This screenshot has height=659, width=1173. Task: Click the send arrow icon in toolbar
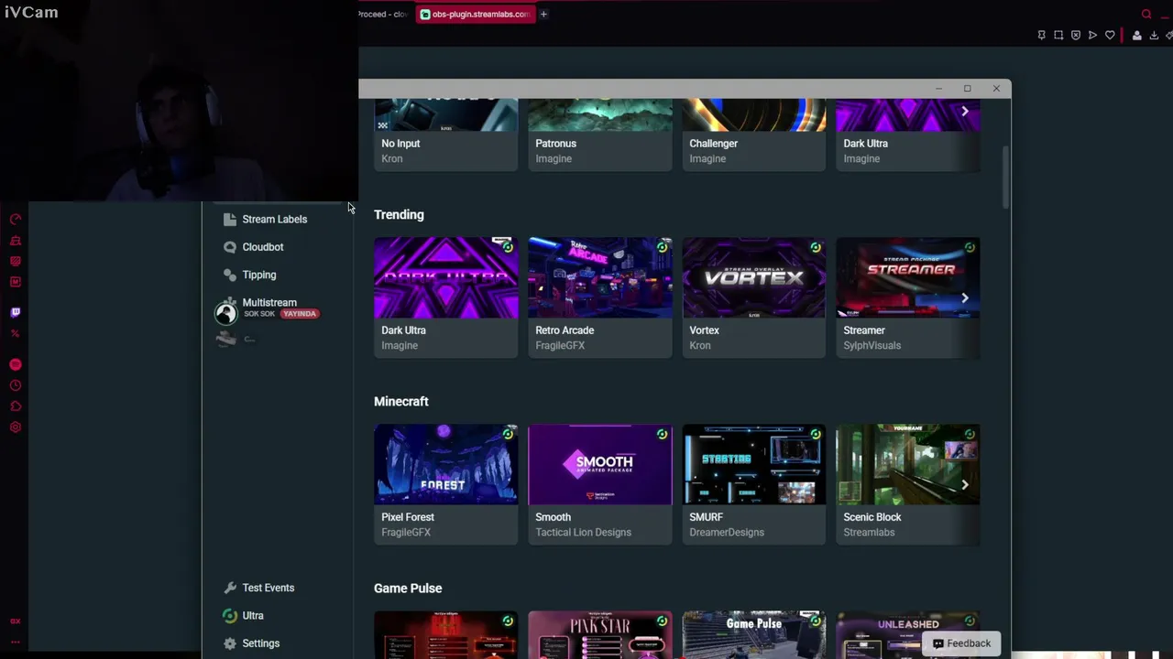[1092, 36]
